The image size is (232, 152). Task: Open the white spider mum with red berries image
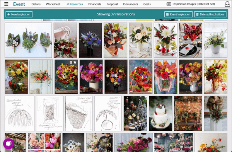click(165, 40)
